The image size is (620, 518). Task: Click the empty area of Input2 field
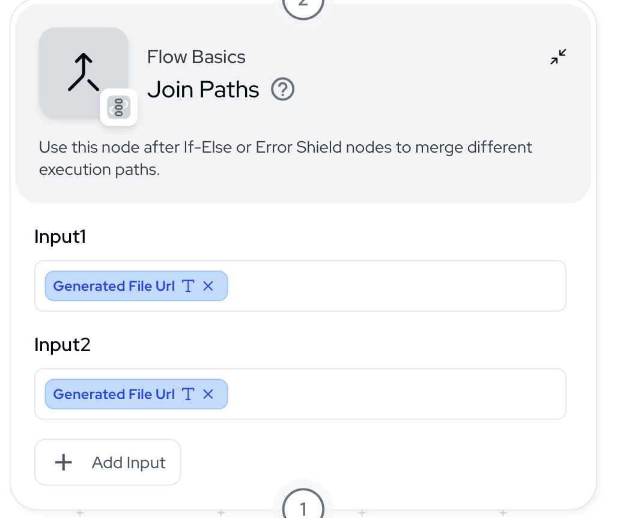pos(395,394)
